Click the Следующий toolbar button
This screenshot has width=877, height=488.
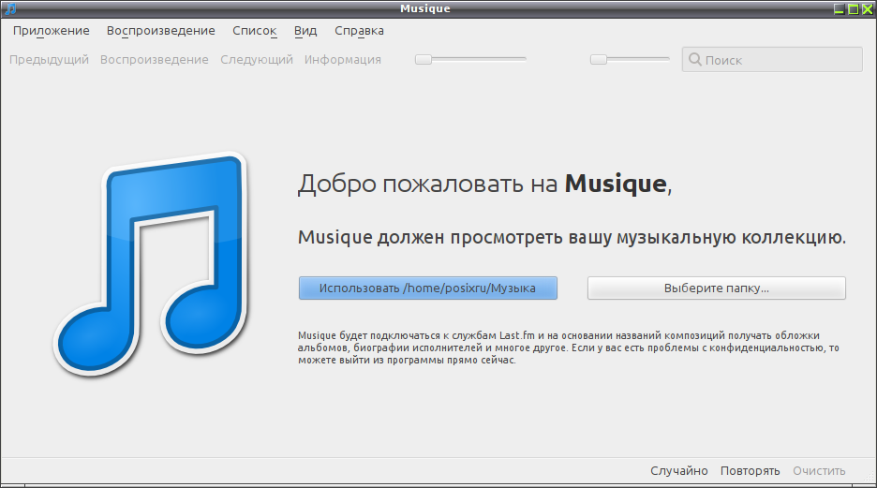[x=257, y=59]
